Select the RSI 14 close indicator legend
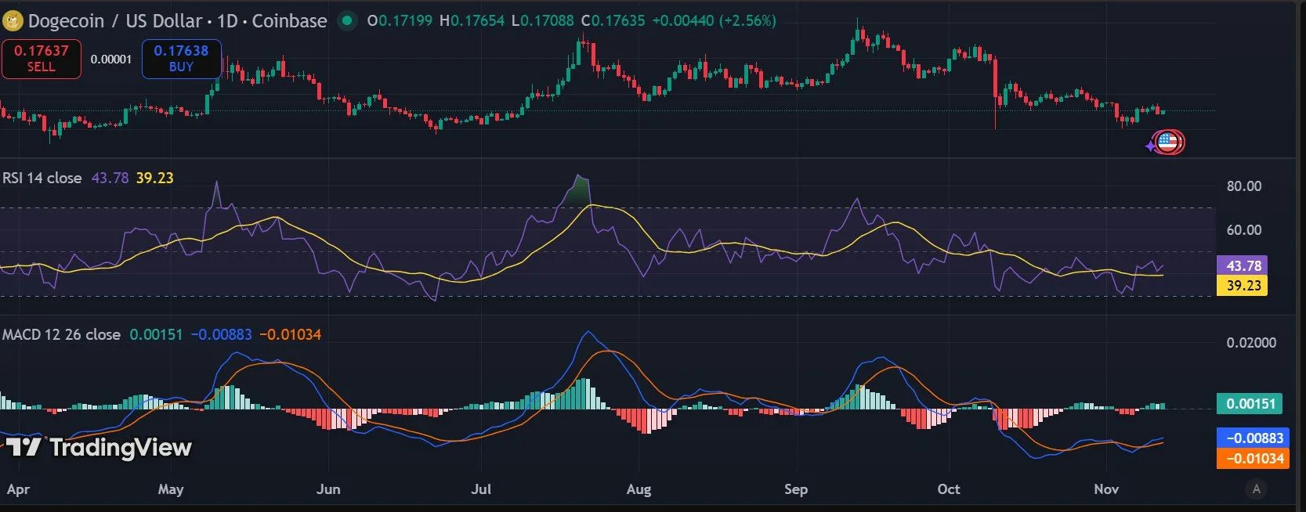The width and height of the screenshot is (1306, 512). (x=42, y=178)
